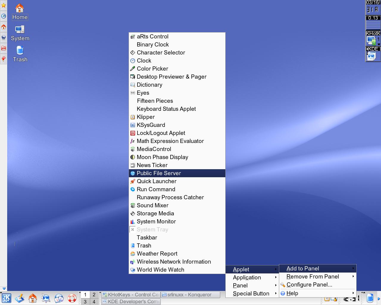Image resolution: width=381 pixels, height=305 pixels.
Task: Select the Public File Server entry
Action: point(177,173)
